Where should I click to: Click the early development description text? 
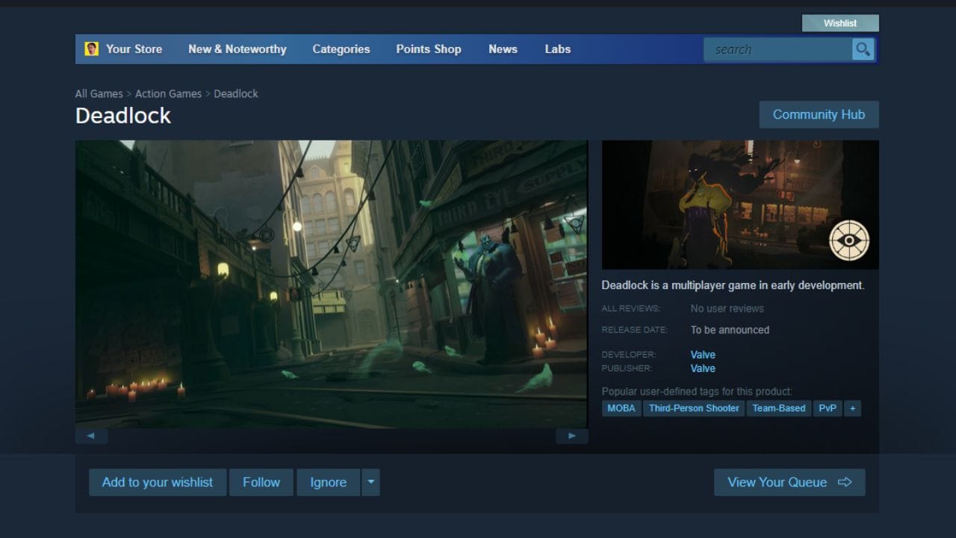733,285
